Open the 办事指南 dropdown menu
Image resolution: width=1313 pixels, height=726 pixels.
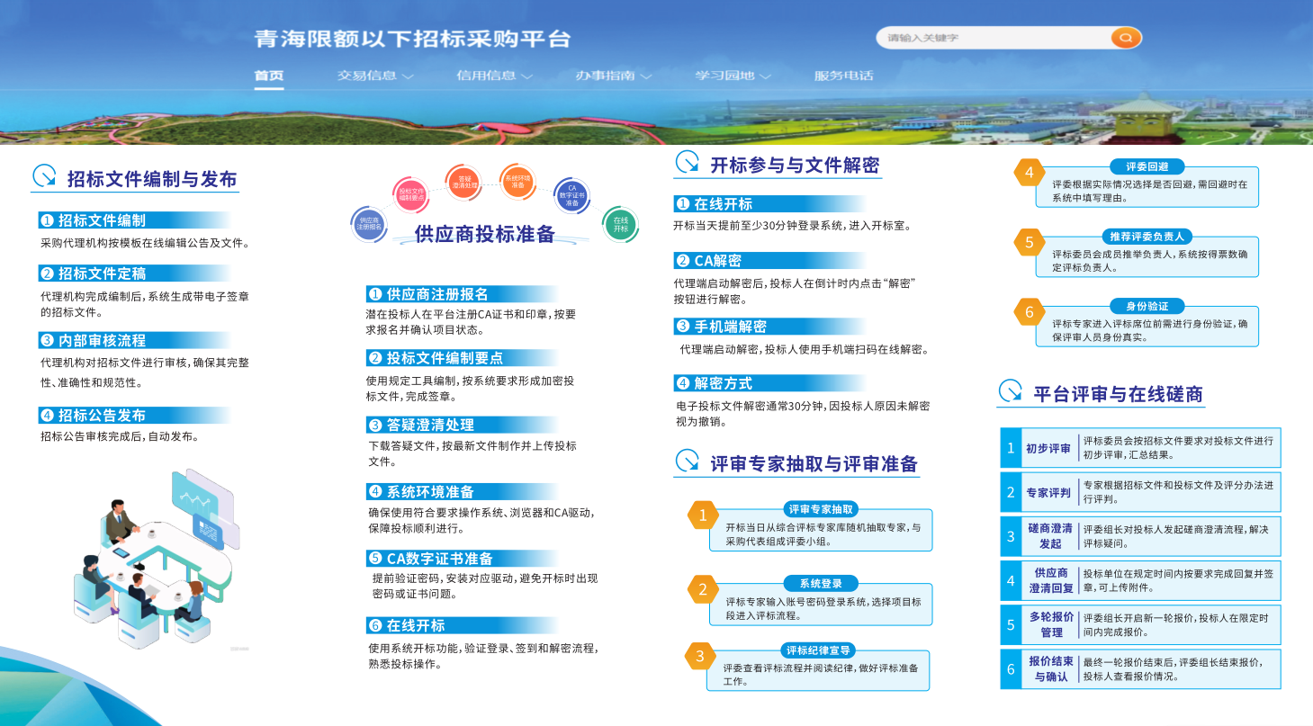[x=613, y=76]
